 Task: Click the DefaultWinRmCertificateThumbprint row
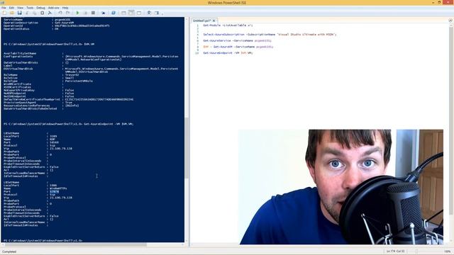[x=69, y=99]
